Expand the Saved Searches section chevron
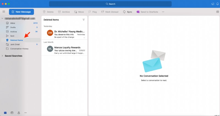This screenshot has height=116, width=220. pyautogui.click(x=2, y=56)
